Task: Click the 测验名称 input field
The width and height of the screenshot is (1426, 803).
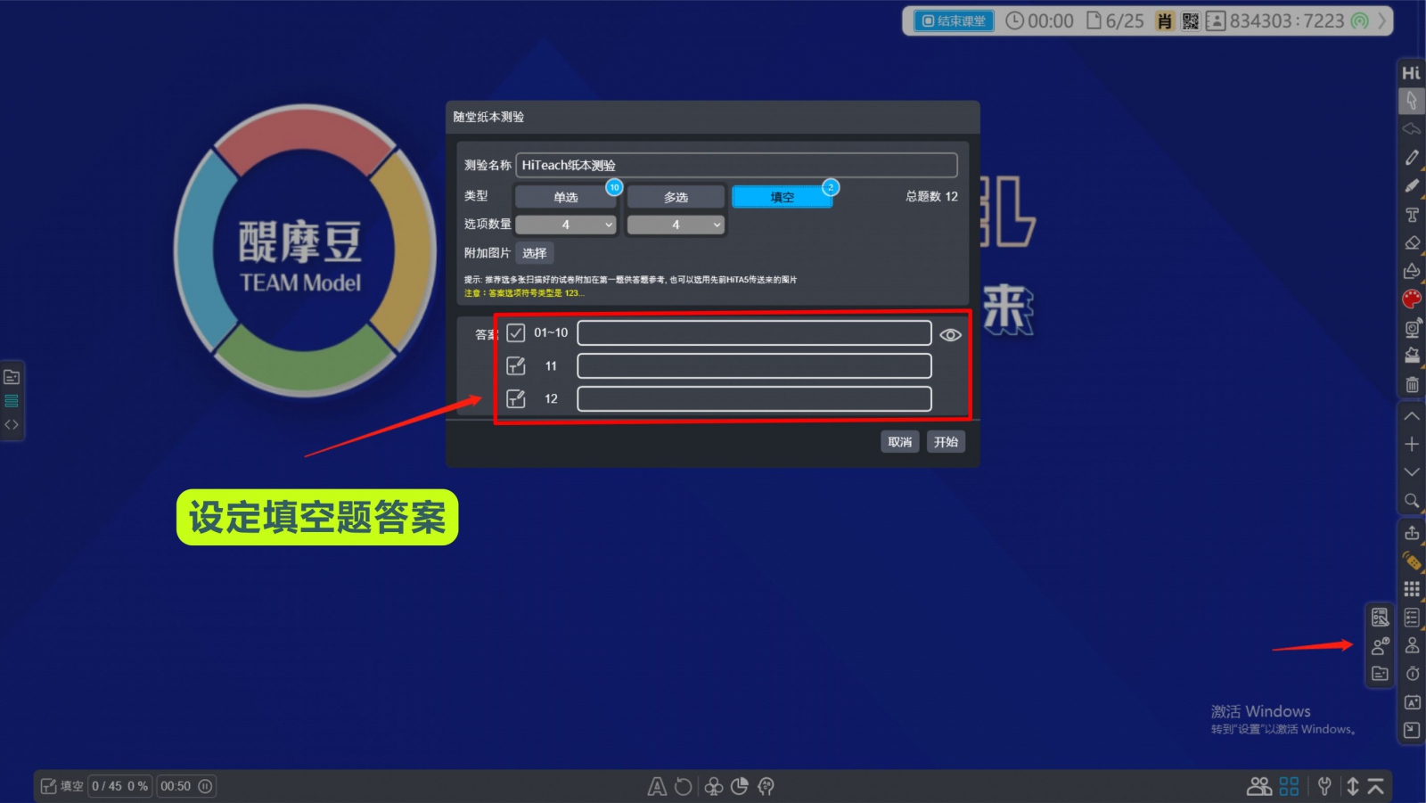Action: pos(736,165)
